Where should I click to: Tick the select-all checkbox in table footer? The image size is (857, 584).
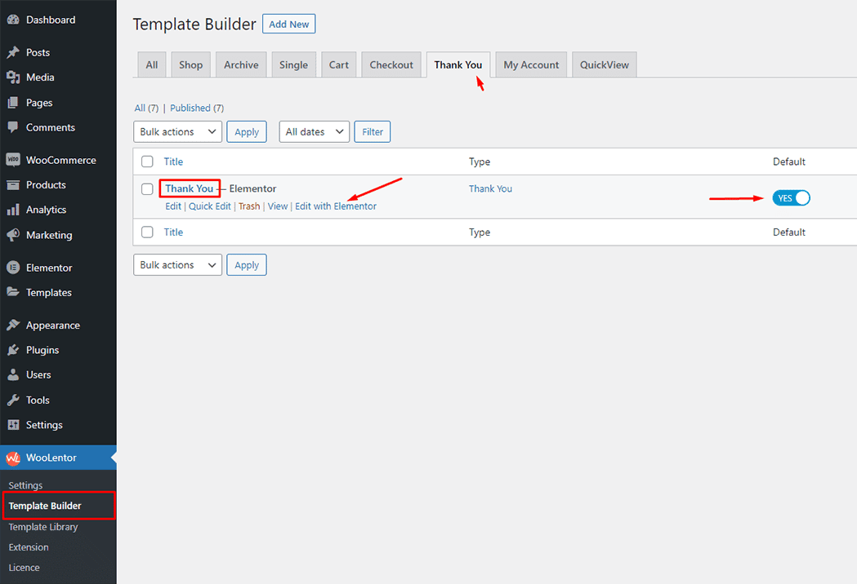tap(147, 232)
